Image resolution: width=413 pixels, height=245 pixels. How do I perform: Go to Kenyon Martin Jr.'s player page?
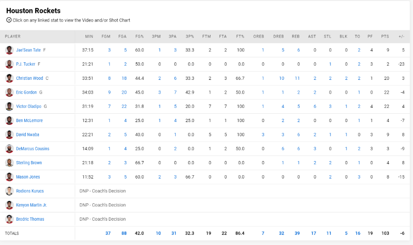pos(31,205)
